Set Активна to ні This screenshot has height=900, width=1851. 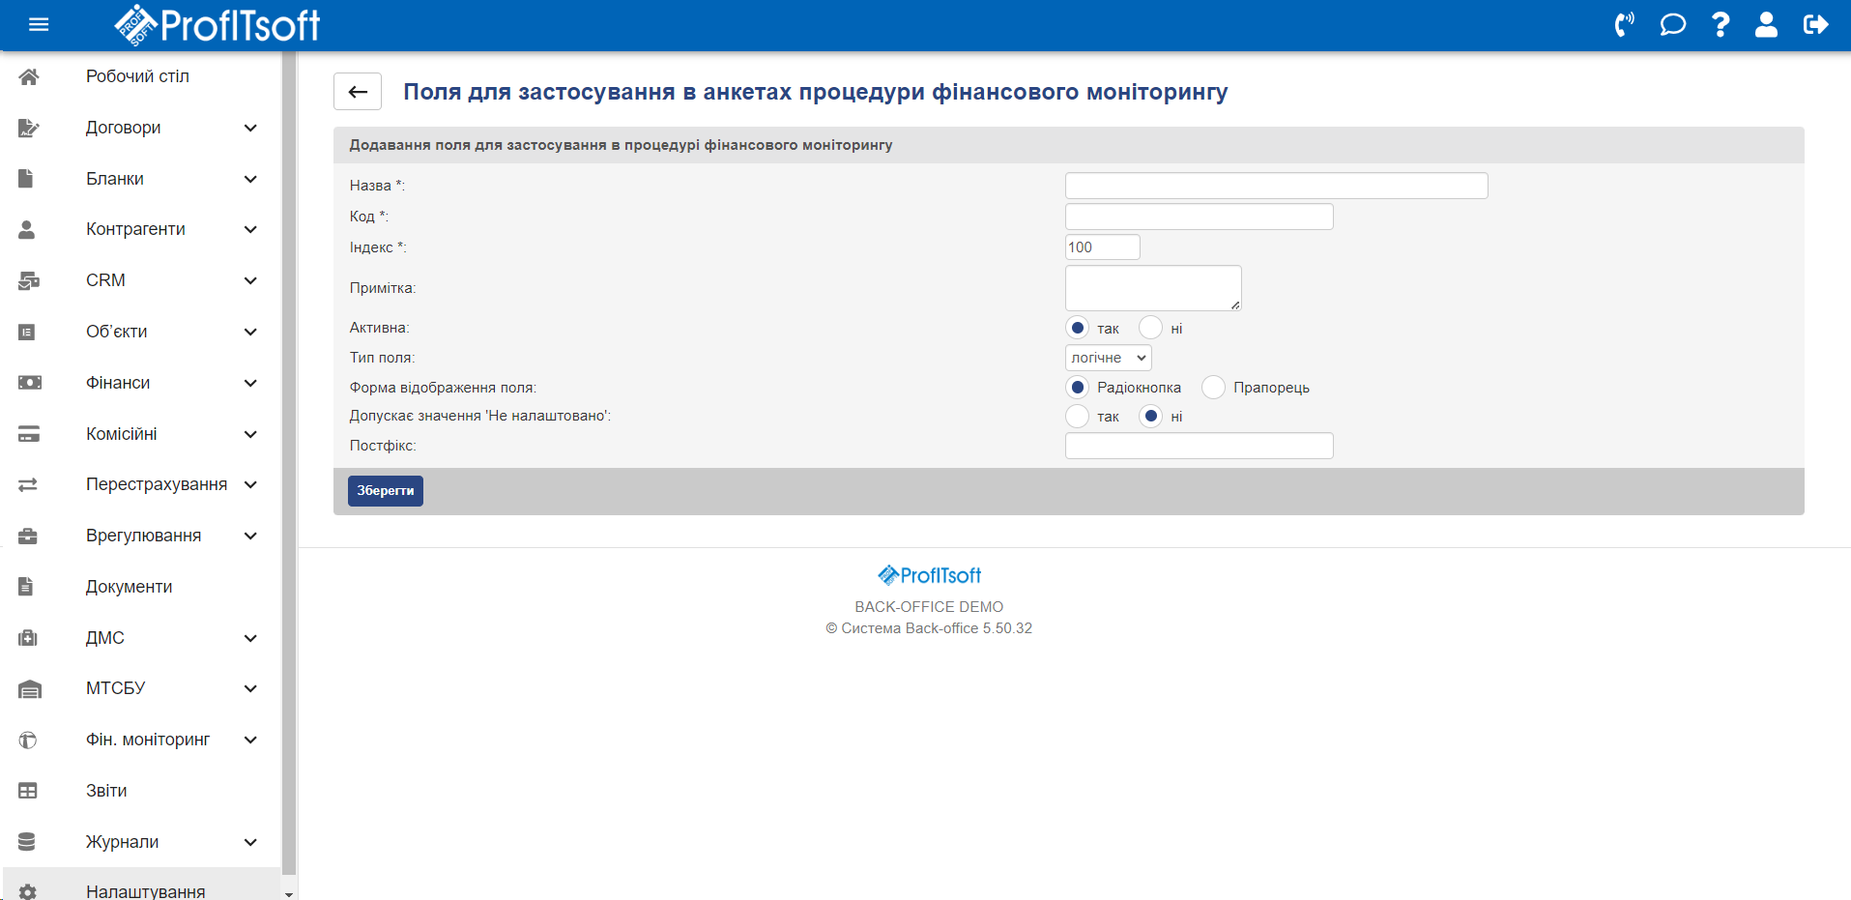pos(1150,329)
